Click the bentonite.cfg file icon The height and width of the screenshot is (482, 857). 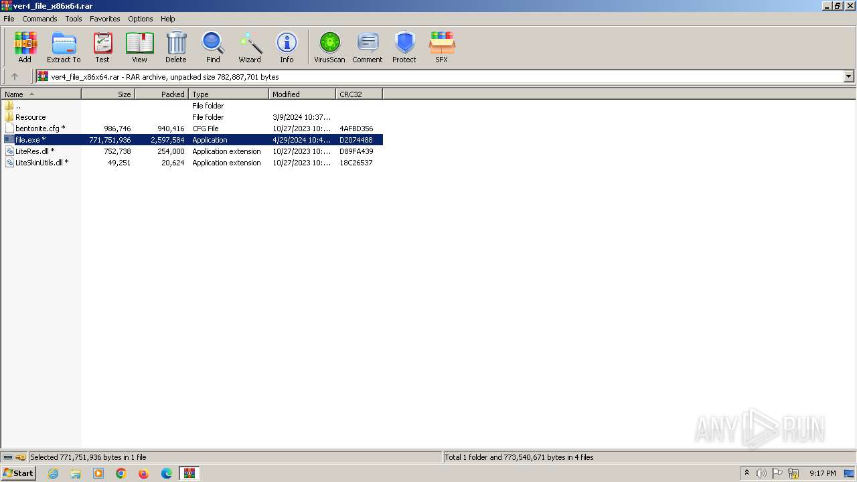point(9,128)
